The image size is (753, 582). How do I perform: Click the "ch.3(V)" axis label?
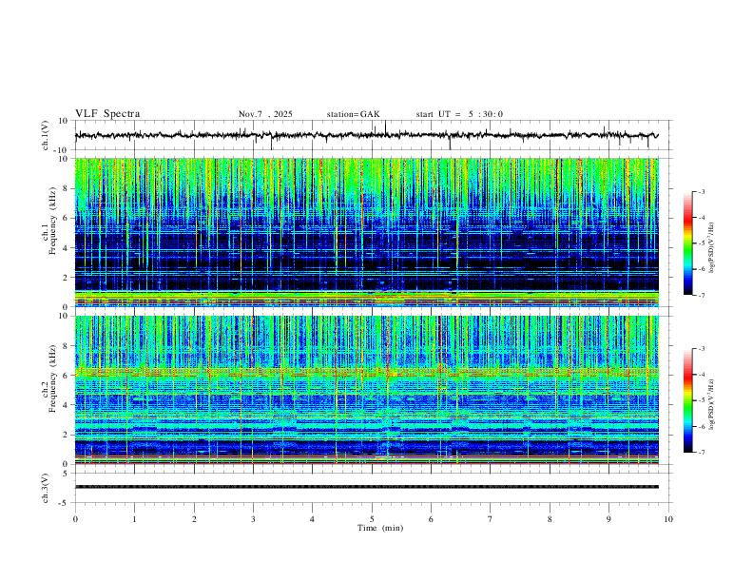tap(46, 488)
